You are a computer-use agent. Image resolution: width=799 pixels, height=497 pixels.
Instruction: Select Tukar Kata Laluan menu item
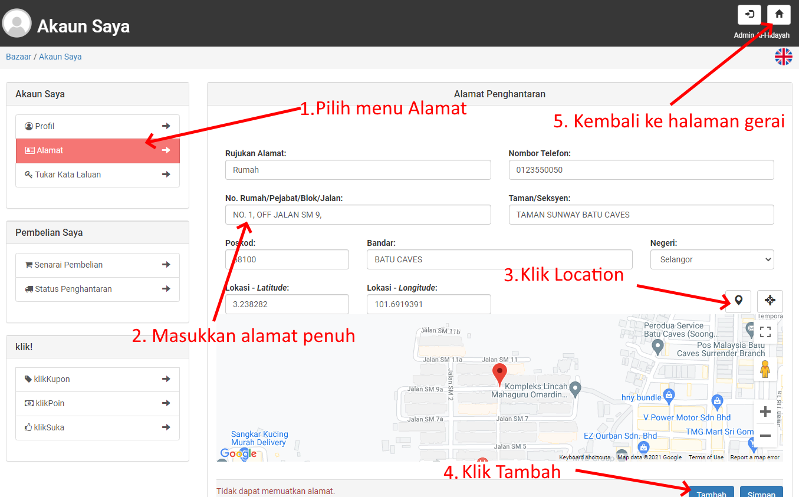click(97, 175)
